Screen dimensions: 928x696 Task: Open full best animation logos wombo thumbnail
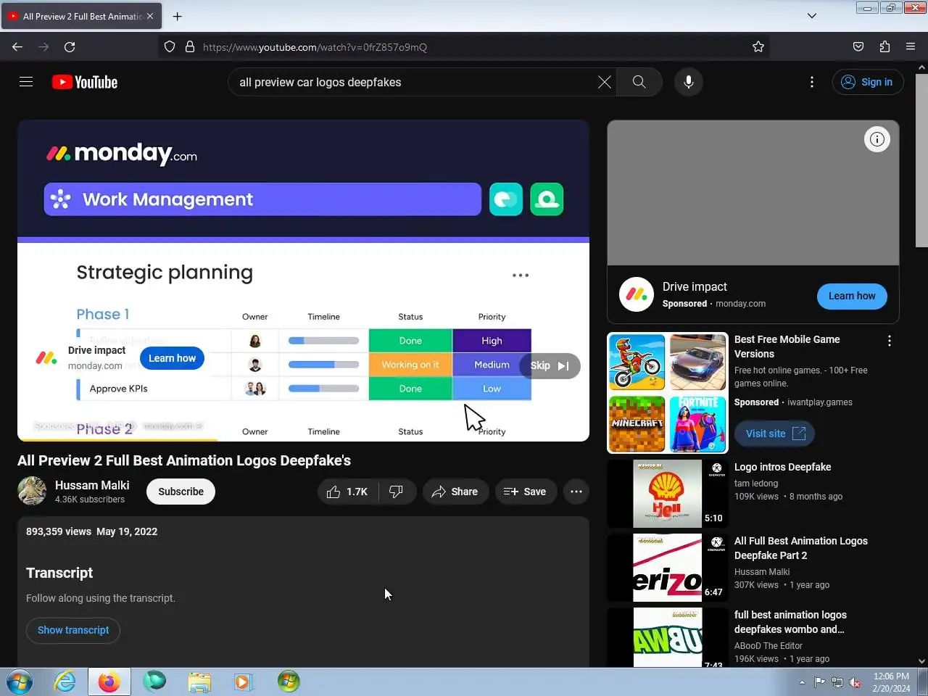coord(668,637)
